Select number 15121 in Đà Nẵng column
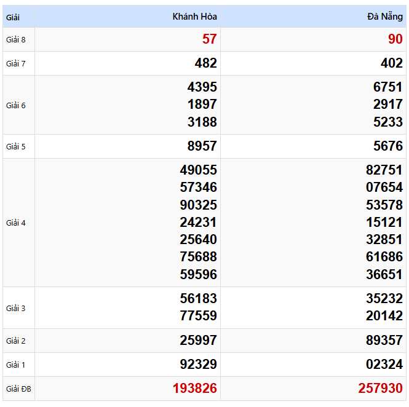 (384, 222)
